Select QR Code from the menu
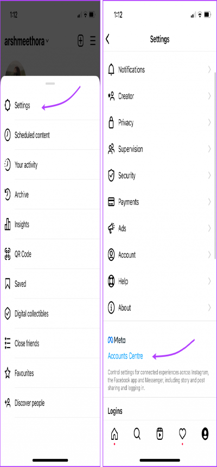The image size is (217, 467). coord(50,254)
